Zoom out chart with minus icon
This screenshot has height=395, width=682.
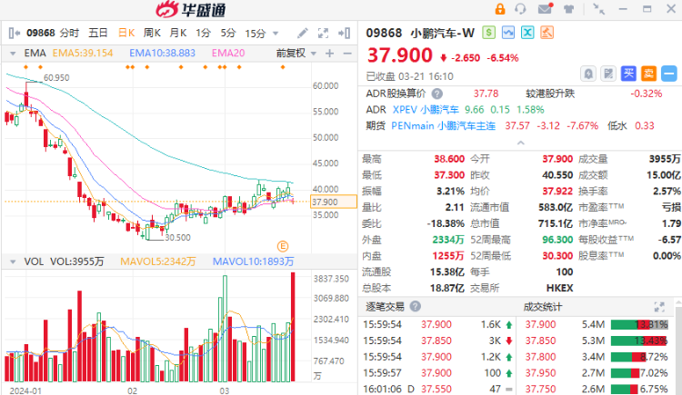347,54
